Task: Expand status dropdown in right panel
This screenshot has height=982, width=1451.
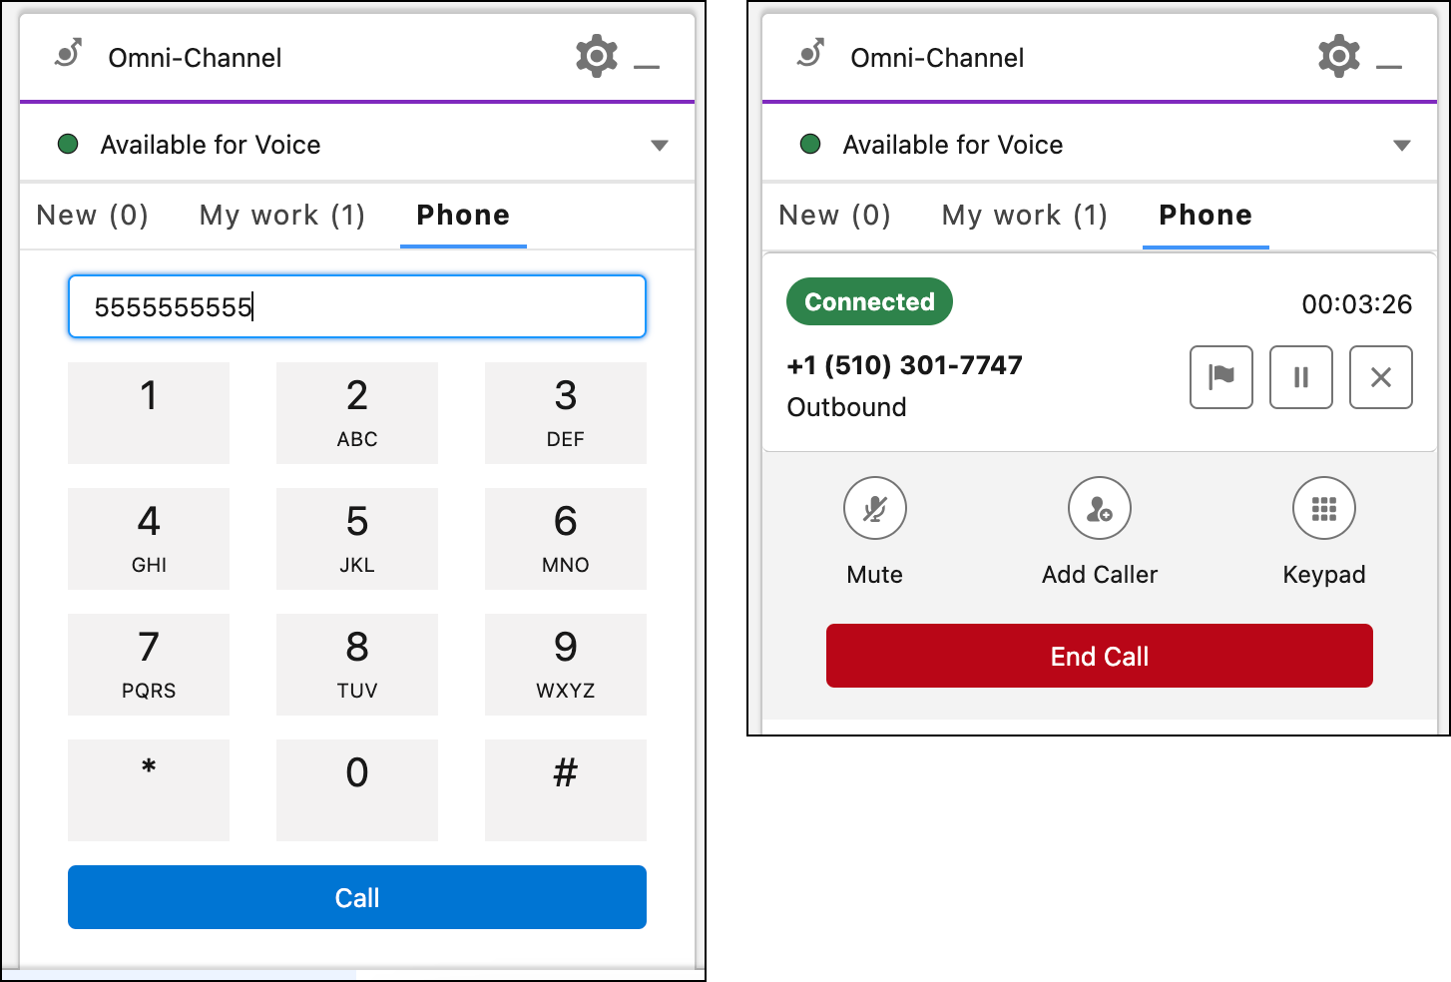Action: [x=1401, y=146]
